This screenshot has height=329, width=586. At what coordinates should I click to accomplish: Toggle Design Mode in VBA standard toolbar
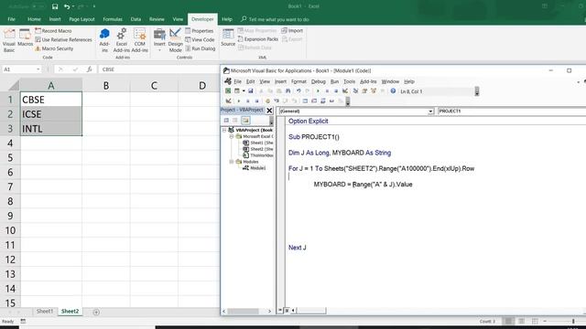345,91
